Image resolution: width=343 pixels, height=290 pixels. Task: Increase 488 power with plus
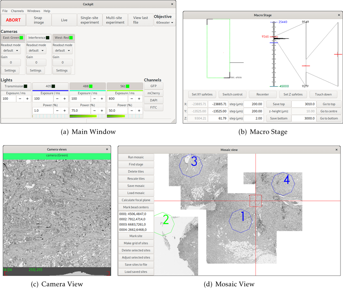coord(102,111)
